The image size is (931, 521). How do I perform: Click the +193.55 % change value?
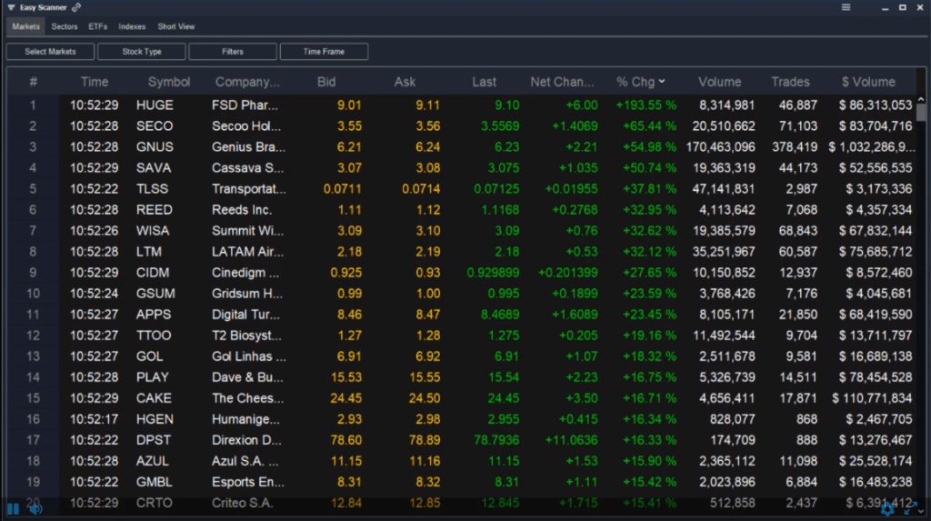(646, 105)
